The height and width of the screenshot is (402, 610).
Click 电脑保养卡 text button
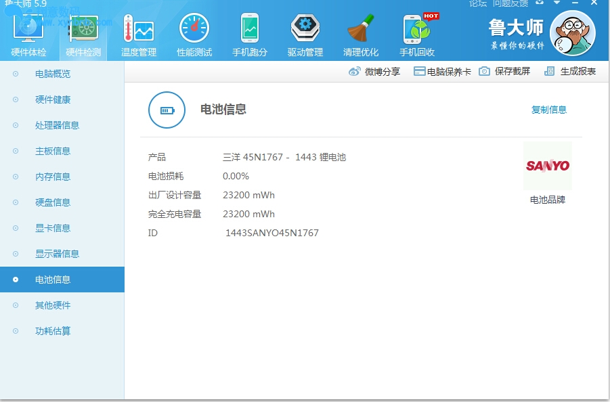point(449,72)
